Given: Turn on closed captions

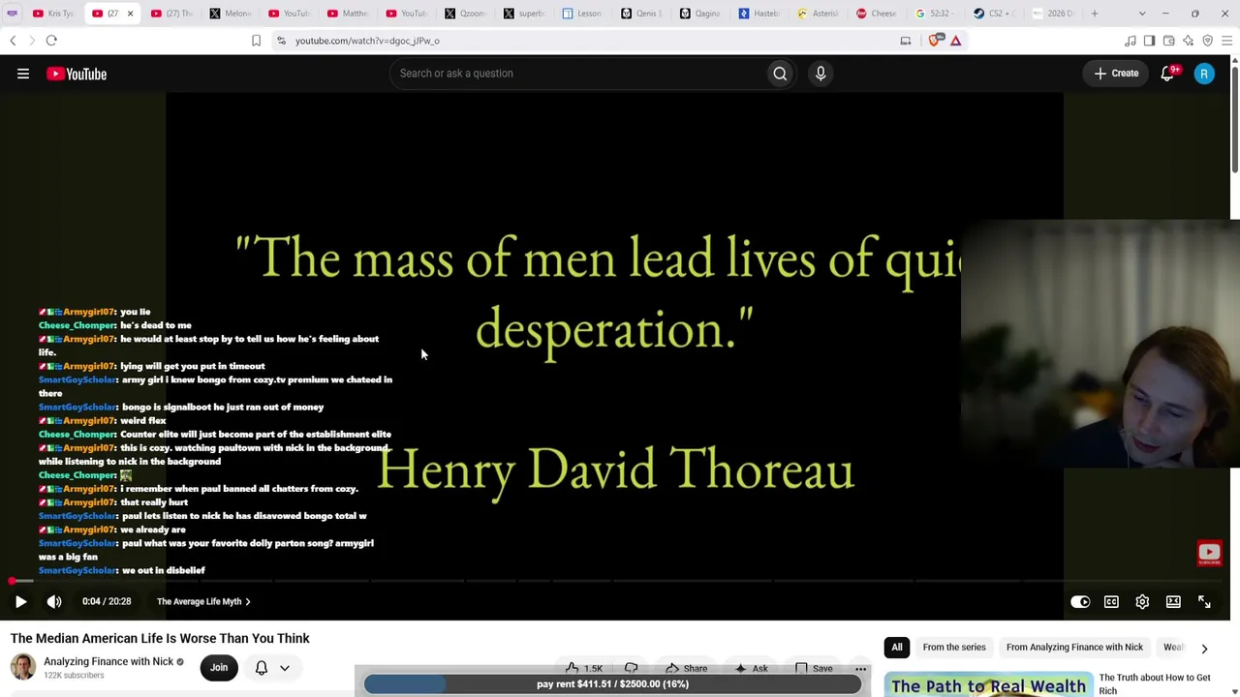Looking at the screenshot, I should tap(1111, 602).
